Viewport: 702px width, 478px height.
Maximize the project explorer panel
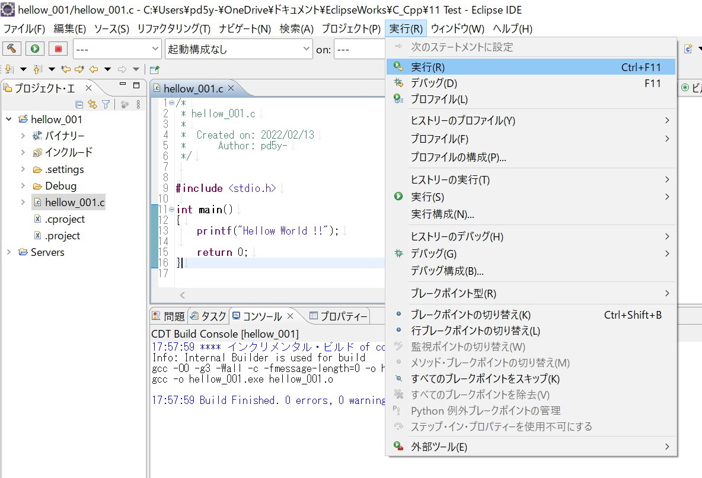tap(136, 85)
